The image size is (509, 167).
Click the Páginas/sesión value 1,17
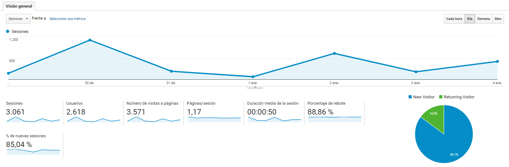click(x=194, y=112)
